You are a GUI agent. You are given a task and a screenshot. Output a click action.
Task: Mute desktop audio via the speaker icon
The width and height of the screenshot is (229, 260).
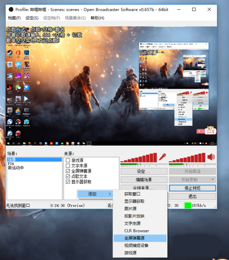(211, 157)
